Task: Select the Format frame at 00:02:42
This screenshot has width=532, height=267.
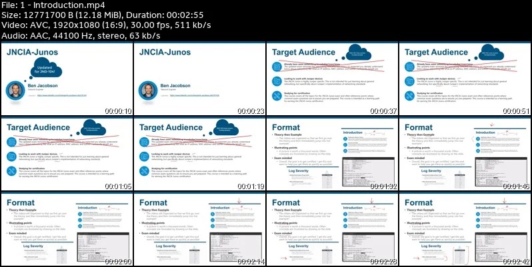Action: click(x=465, y=229)
